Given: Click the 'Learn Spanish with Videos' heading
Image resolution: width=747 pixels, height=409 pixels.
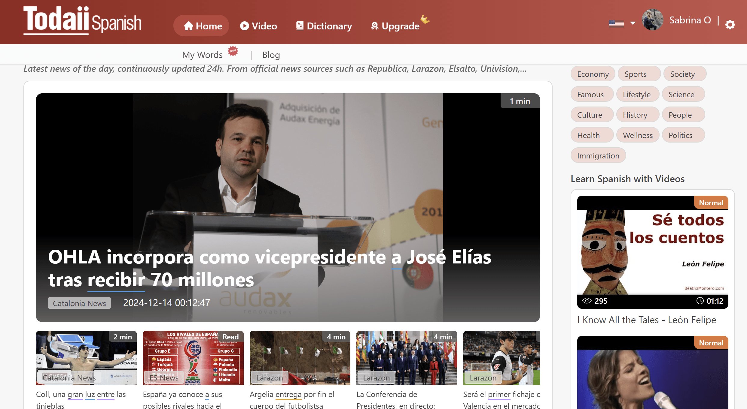Looking at the screenshot, I should [627, 179].
